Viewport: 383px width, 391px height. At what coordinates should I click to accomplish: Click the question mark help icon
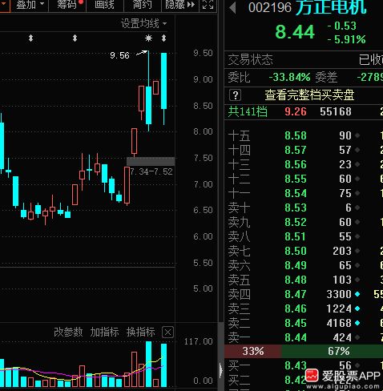point(235,95)
